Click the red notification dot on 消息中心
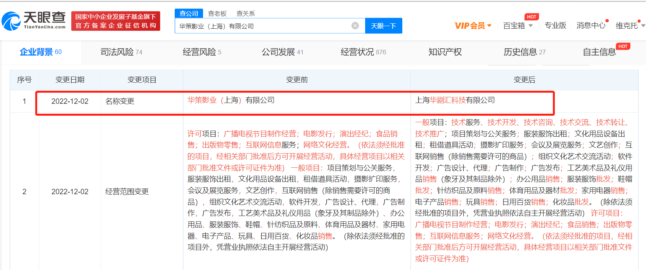 pos(607,21)
